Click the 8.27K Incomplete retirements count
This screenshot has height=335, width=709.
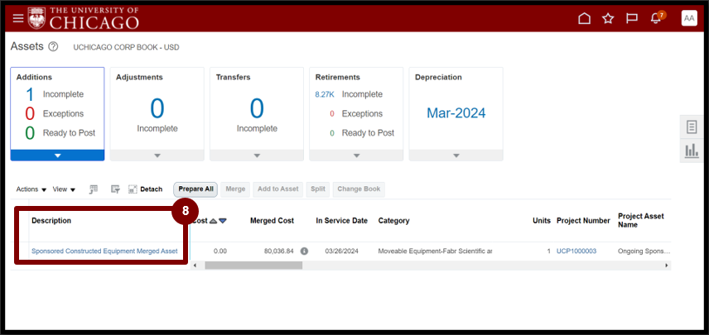click(x=324, y=94)
